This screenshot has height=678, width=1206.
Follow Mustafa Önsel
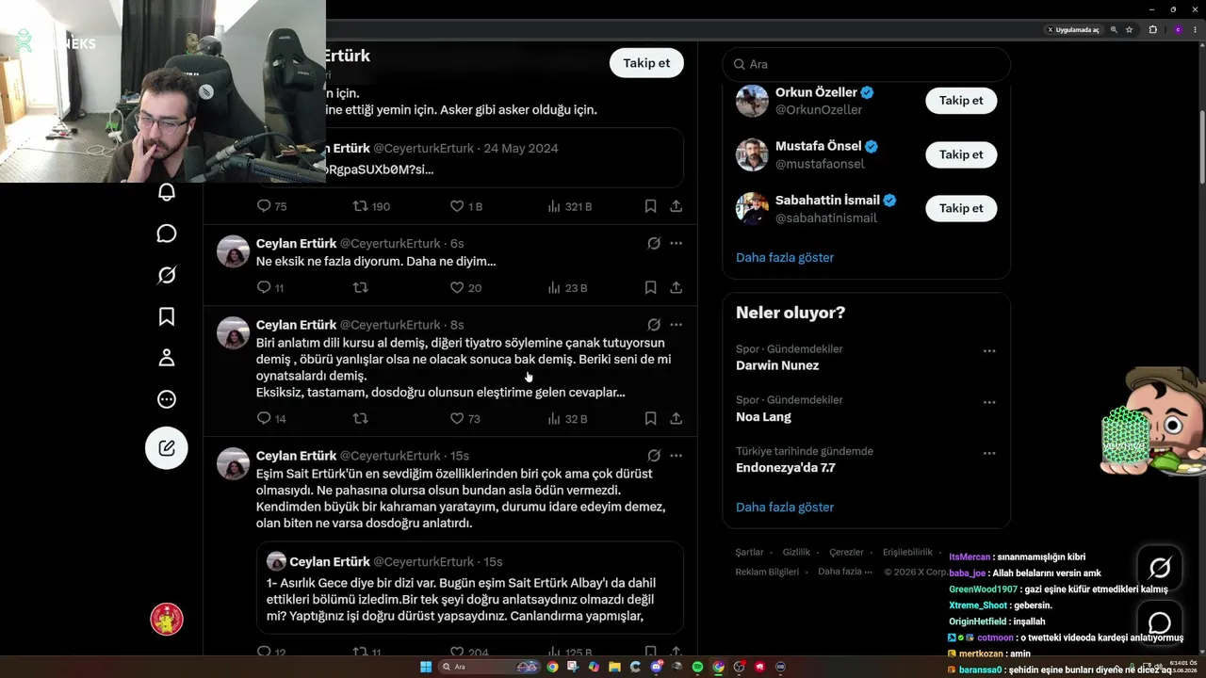coord(961,154)
